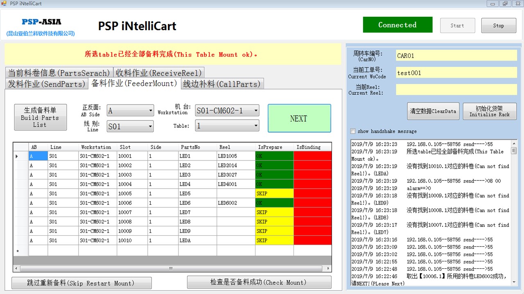
Task: Open the Line dropdown showing S01
Action: 130,126
